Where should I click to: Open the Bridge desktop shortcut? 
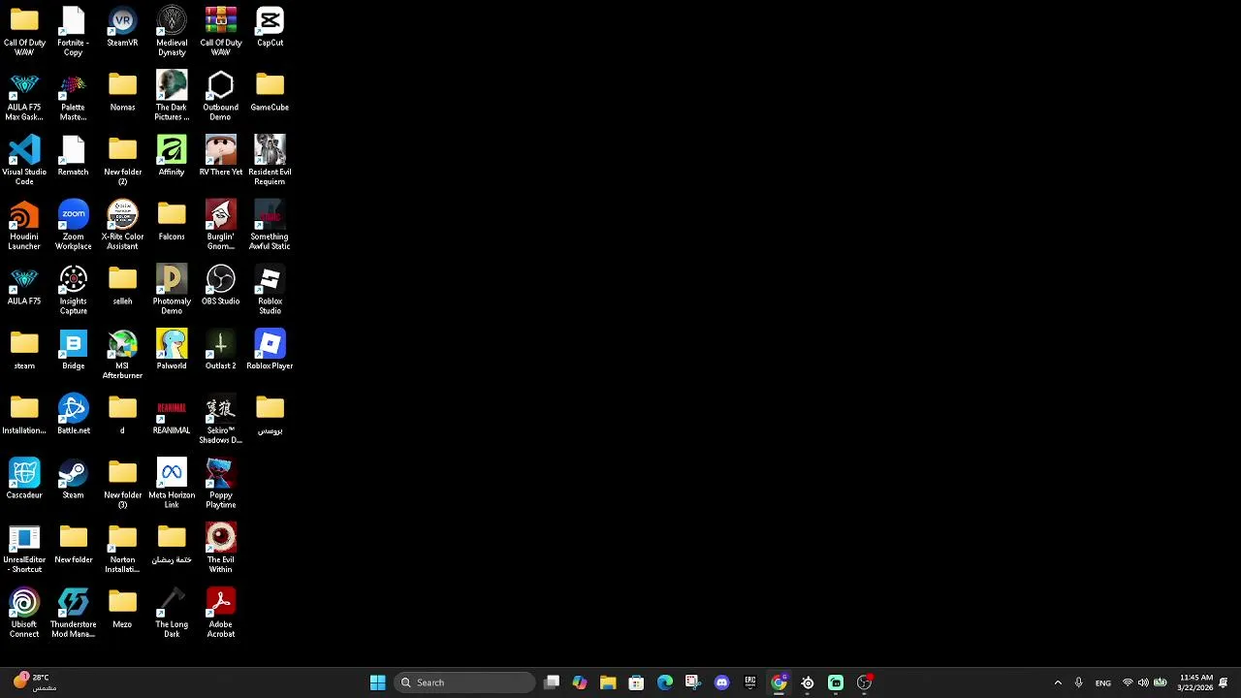click(x=73, y=351)
